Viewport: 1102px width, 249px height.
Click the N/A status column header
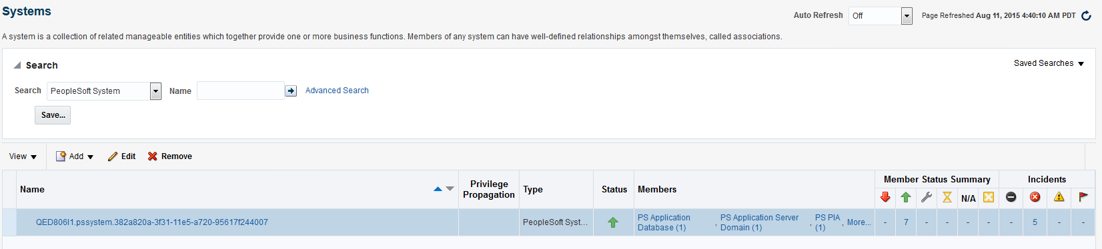point(968,198)
